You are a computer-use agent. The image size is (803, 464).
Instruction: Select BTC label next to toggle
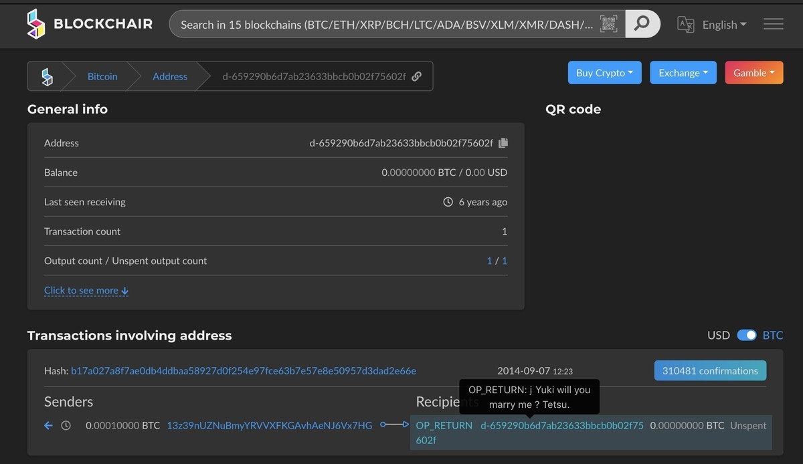coord(773,335)
